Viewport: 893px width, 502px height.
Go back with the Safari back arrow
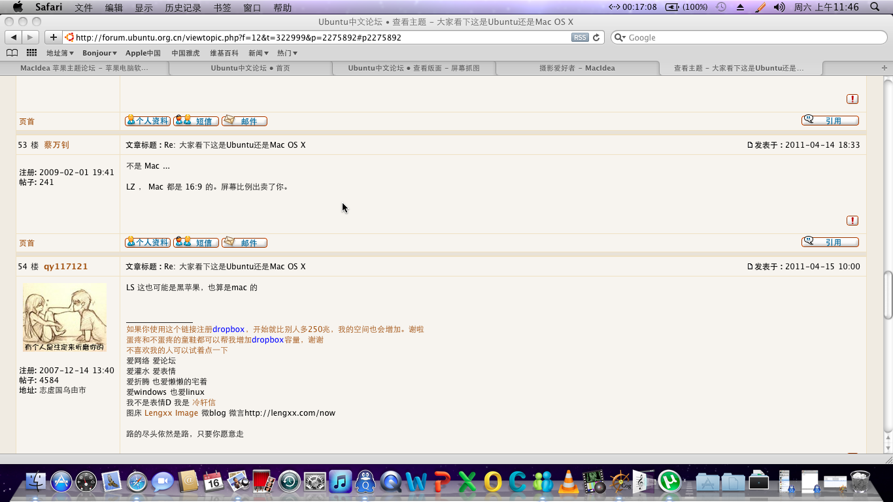click(x=13, y=37)
